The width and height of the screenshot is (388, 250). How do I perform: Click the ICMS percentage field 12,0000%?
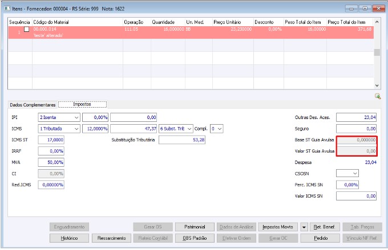pos(95,129)
